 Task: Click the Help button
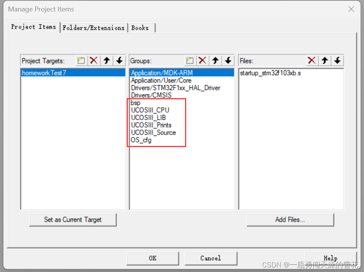330,258
